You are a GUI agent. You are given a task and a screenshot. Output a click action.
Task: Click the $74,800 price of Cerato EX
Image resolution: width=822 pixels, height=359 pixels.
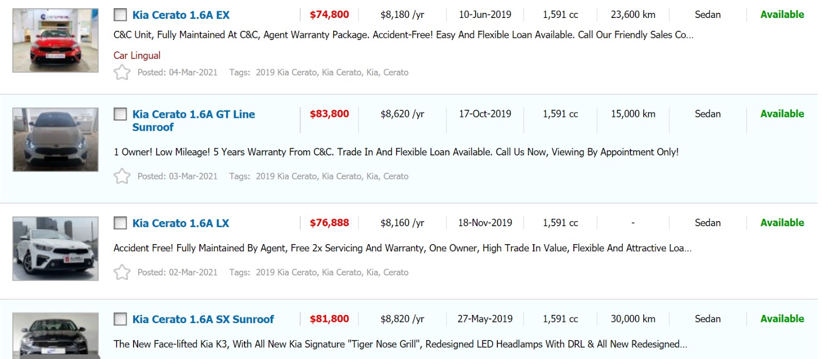[x=329, y=14]
